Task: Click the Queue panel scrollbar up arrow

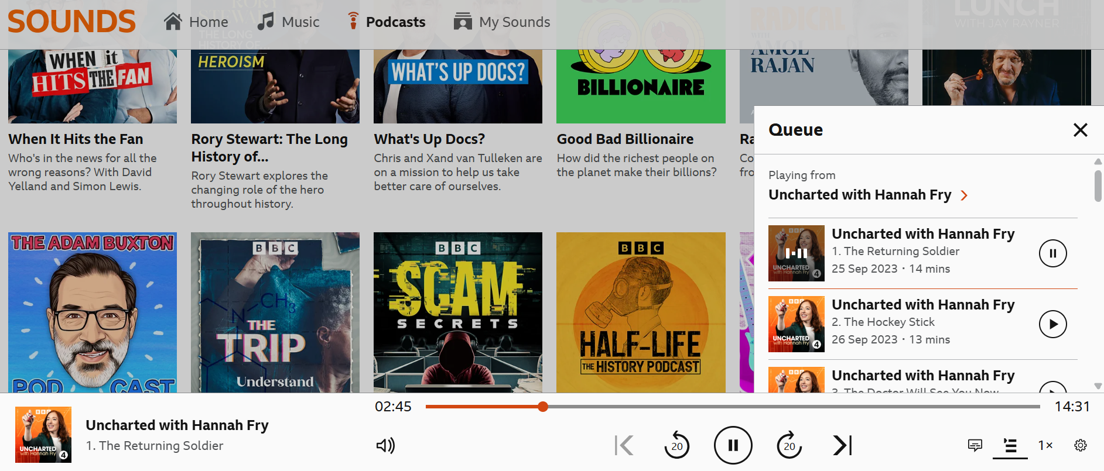Action: pos(1098,161)
